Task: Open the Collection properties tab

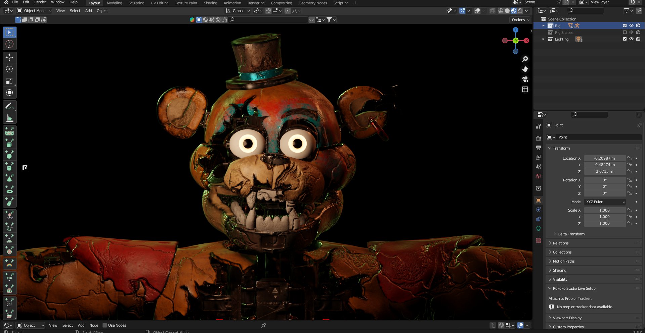Action: click(x=539, y=188)
